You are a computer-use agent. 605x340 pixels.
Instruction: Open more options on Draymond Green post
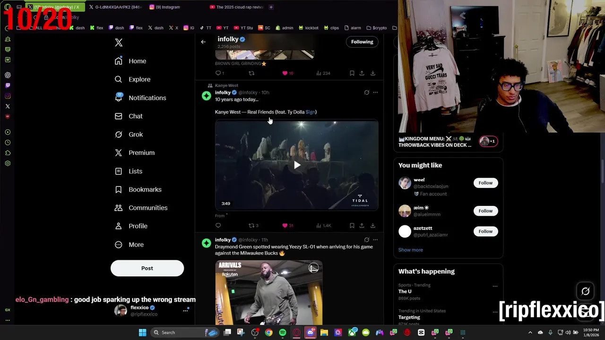tap(375, 240)
